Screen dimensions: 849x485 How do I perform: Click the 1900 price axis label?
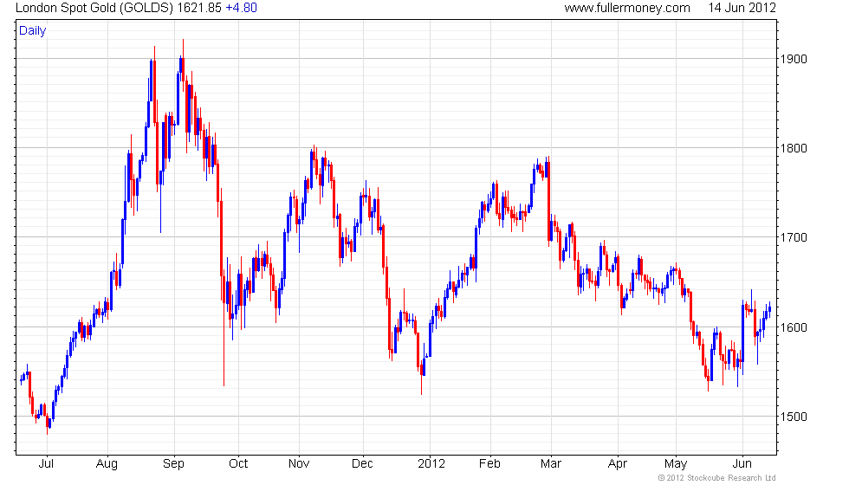click(x=794, y=59)
